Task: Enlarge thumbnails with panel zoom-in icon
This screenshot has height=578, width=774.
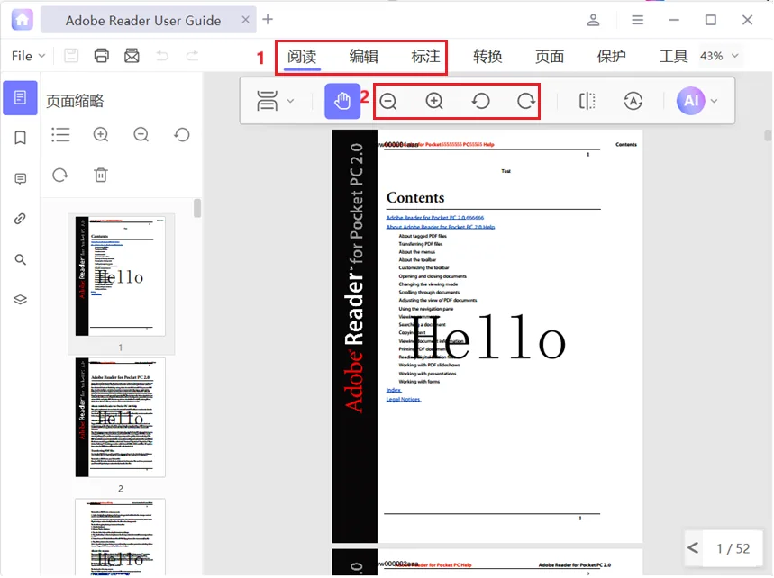Action: pos(101,135)
